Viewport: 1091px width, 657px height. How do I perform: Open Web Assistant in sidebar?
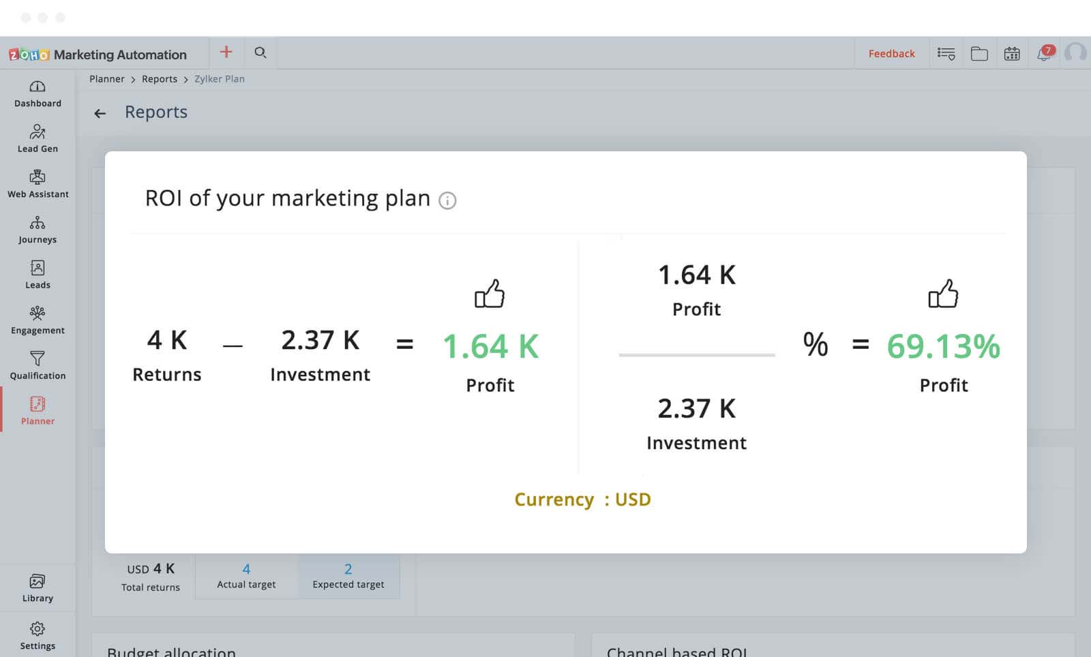[x=38, y=185]
